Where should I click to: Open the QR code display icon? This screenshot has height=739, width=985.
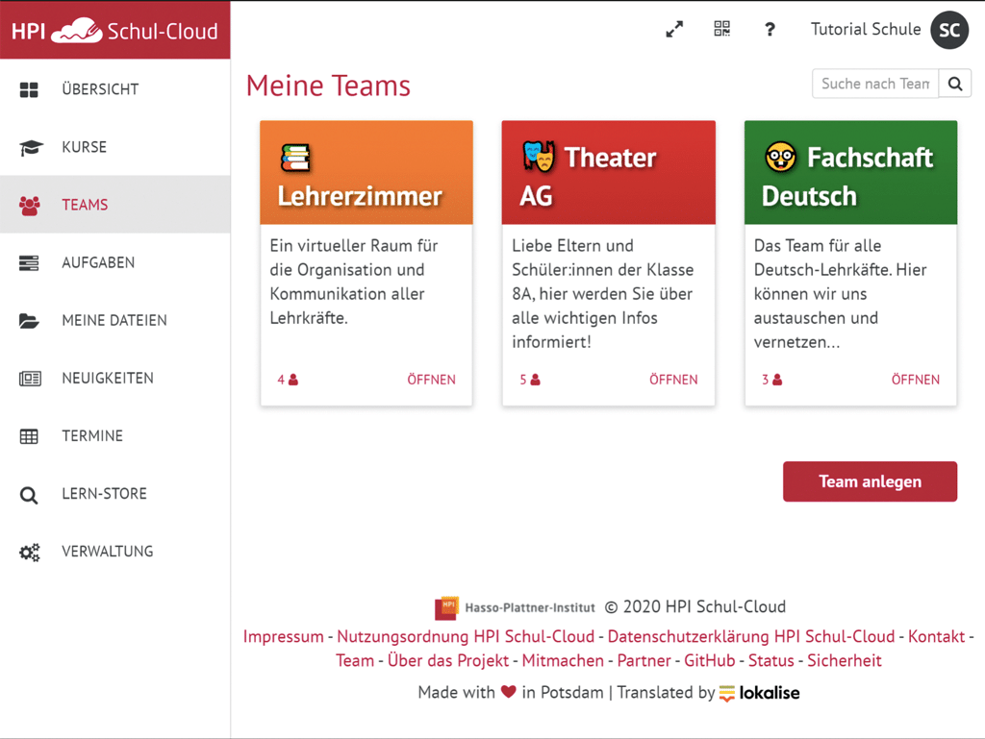[721, 29]
